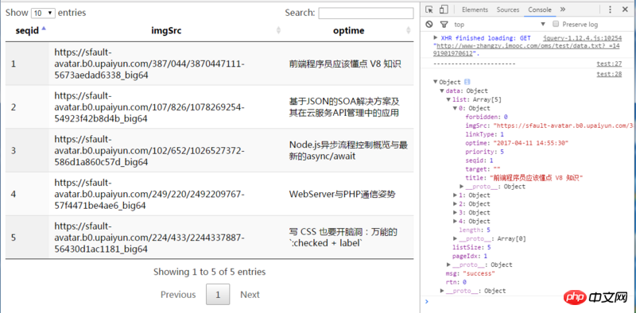Open the top execution context dropdown
Screen dimensions: 636x313
(500, 25)
